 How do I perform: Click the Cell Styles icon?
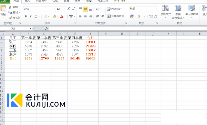(191, 8)
